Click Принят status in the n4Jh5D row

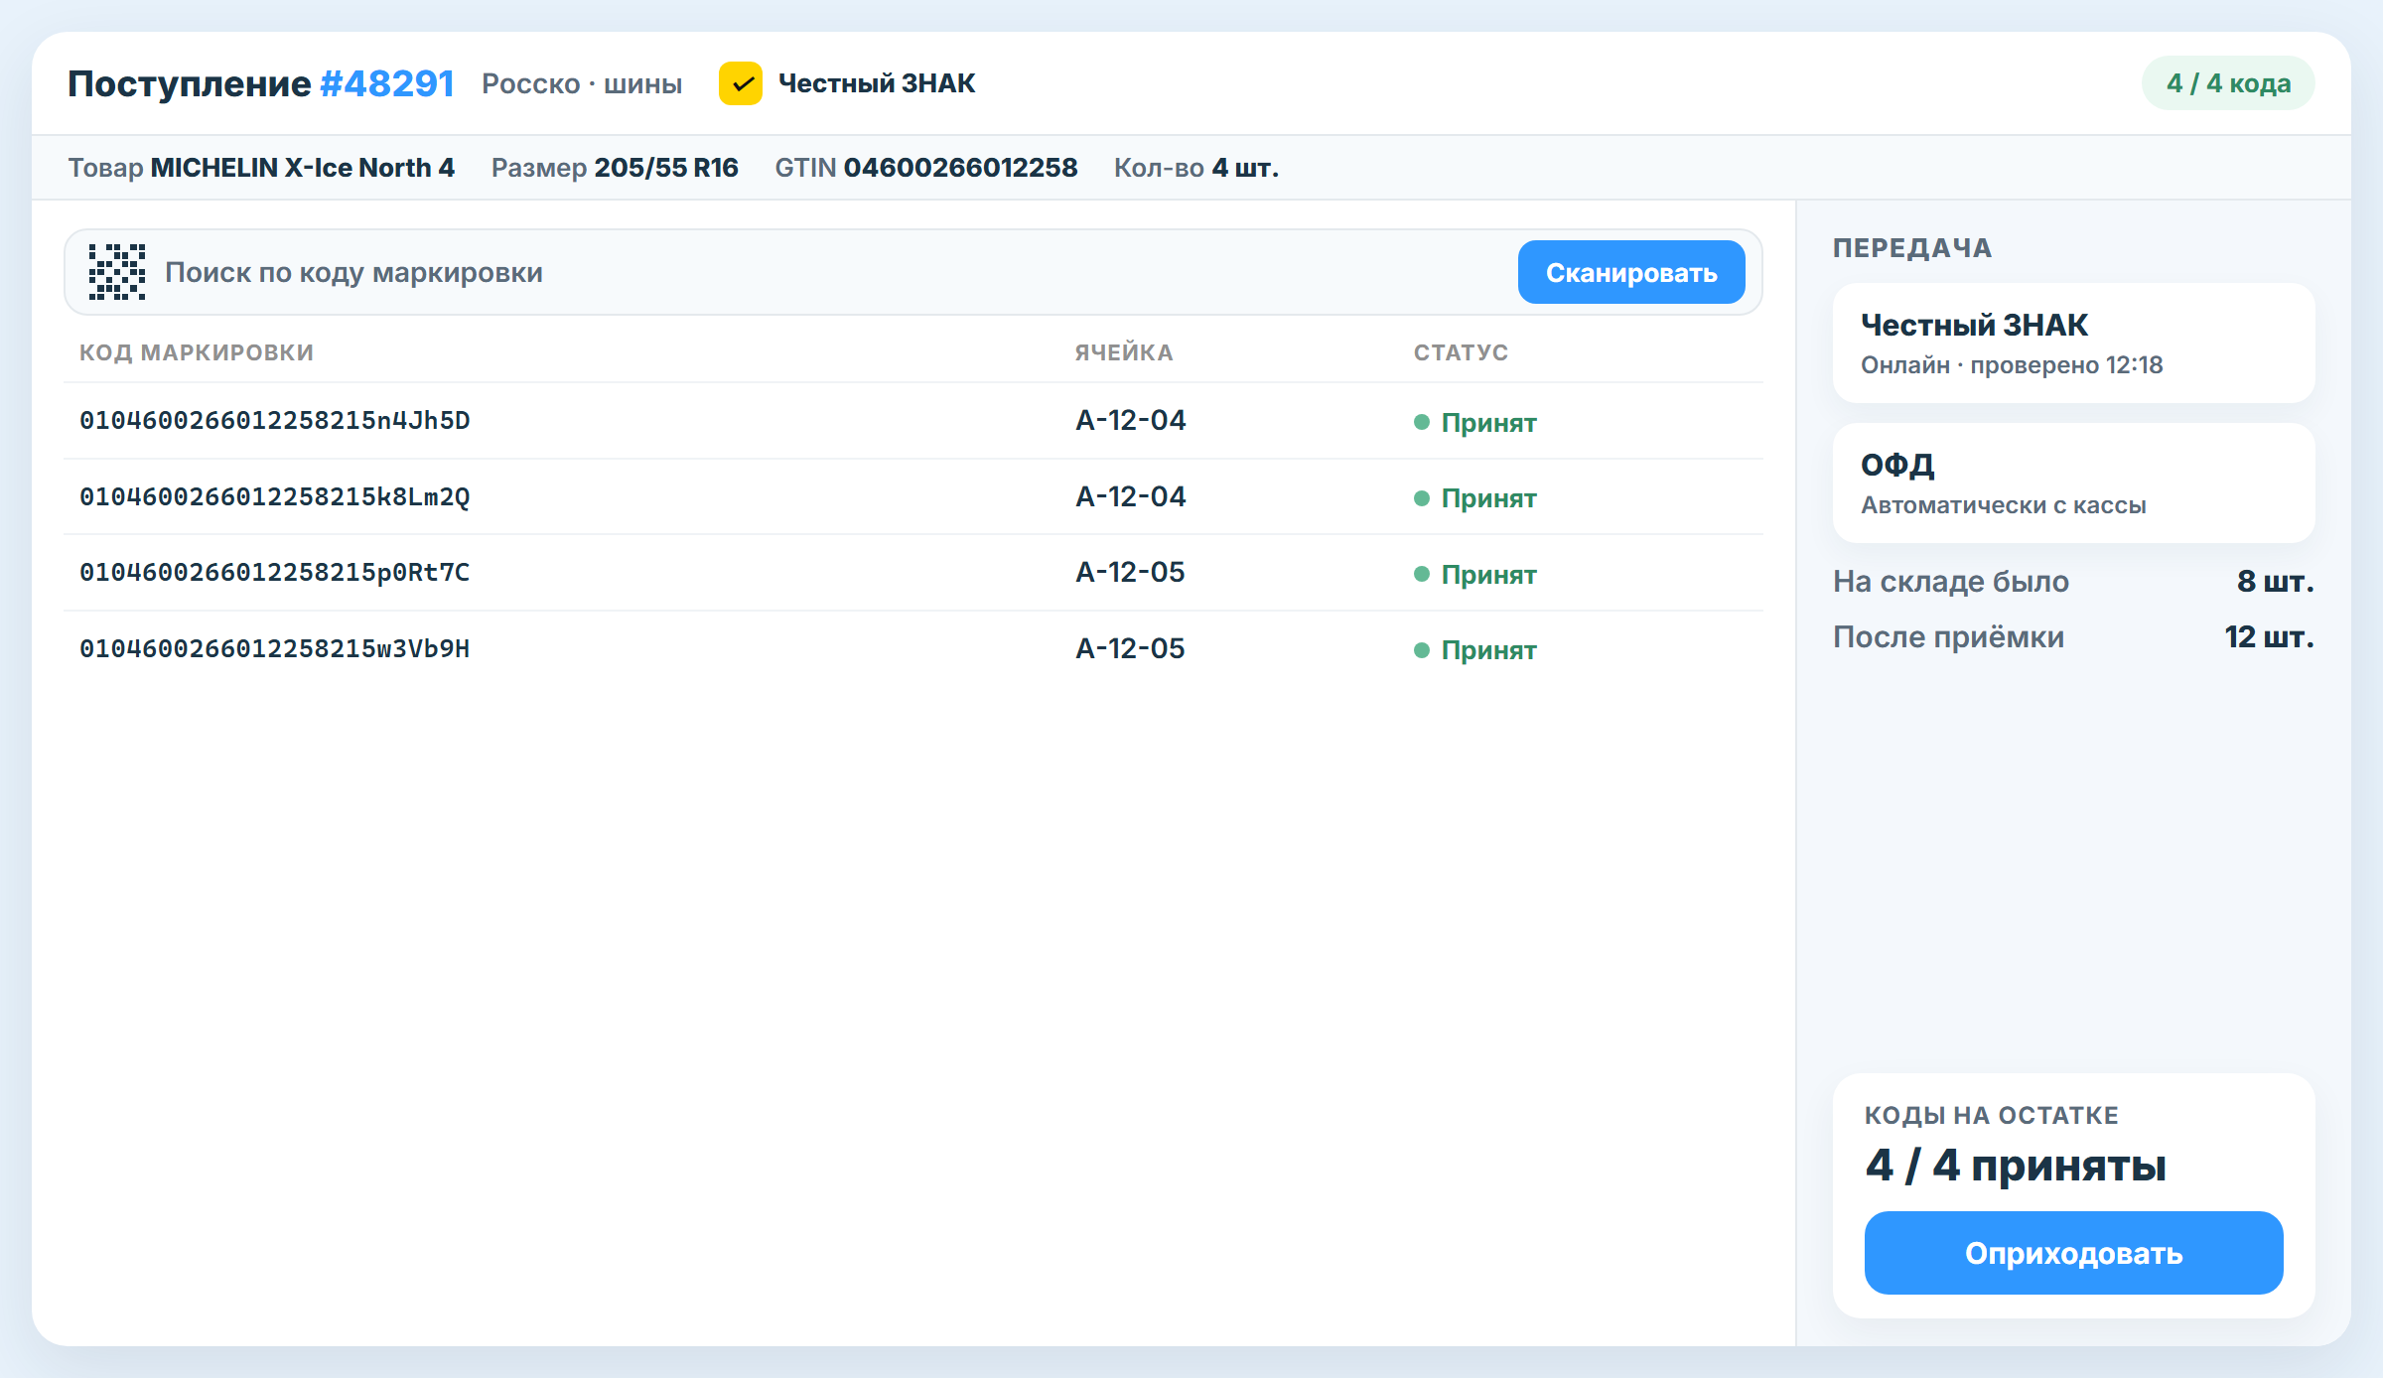point(1475,423)
